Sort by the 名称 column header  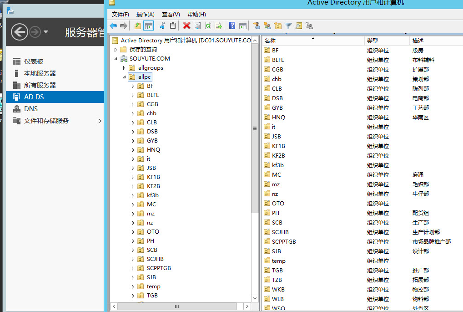[x=313, y=41]
